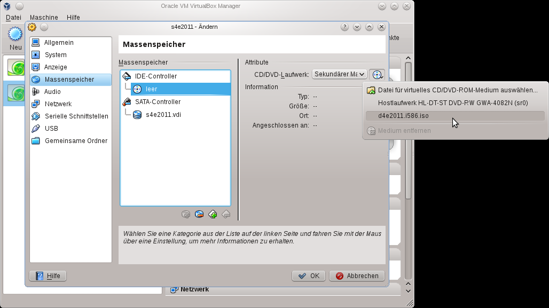
Task: Open the USB settings category
Action: [70, 129]
